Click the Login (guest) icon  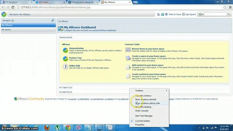(x=183, y=14)
